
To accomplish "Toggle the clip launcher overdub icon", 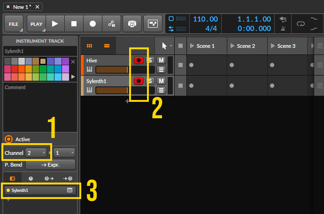I will [132, 24].
